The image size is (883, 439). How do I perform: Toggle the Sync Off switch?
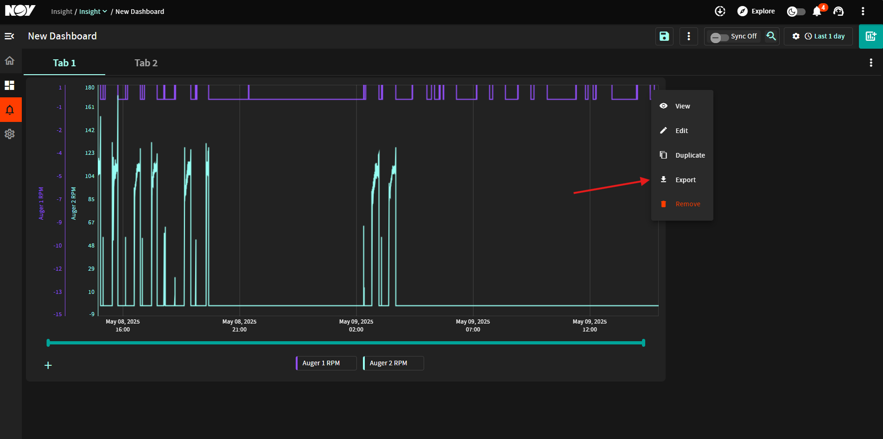719,37
